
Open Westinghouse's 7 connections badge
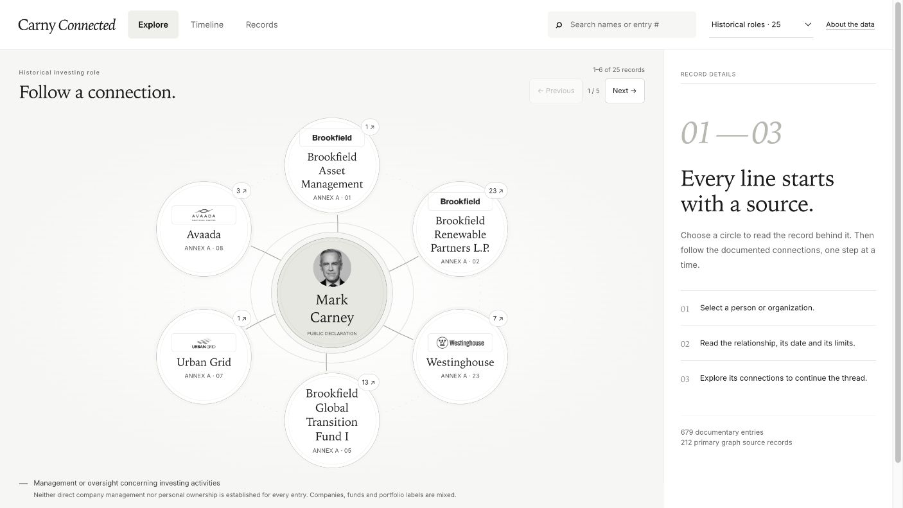click(x=498, y=319)
